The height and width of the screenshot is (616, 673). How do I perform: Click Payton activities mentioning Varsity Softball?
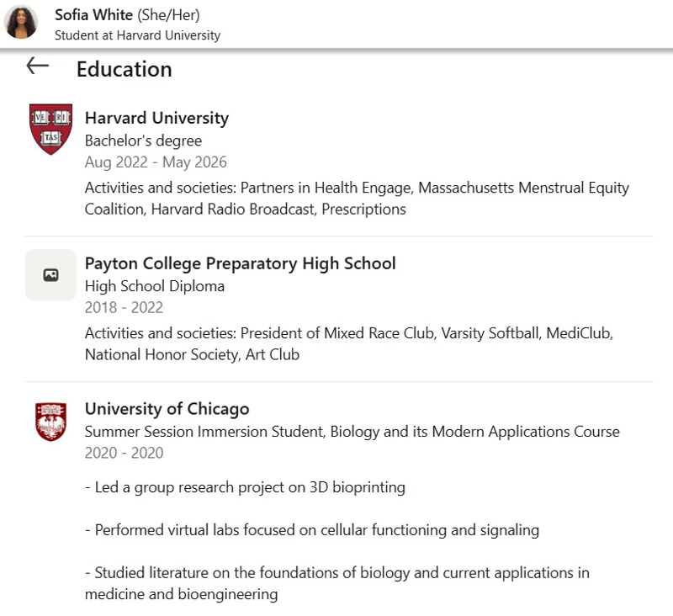coord(349,344)
